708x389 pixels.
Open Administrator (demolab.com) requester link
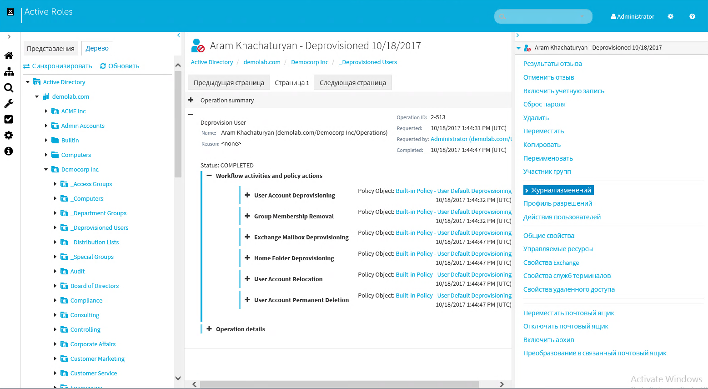point(471,139)
